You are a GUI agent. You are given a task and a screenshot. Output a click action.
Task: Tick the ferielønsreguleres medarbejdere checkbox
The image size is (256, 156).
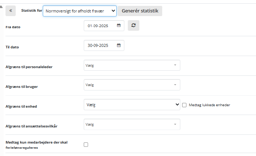tap(86, 145)
